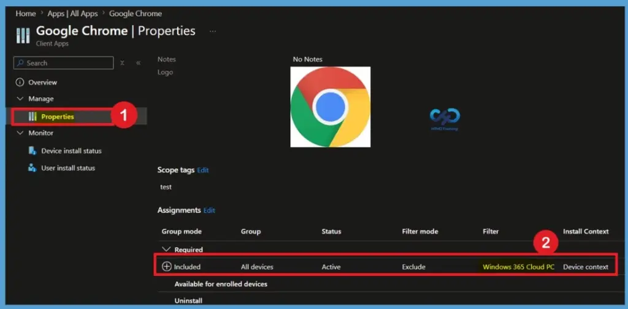Open the ellipsis more options menu
Screen dimensions: 628x309
coord(213,31)
